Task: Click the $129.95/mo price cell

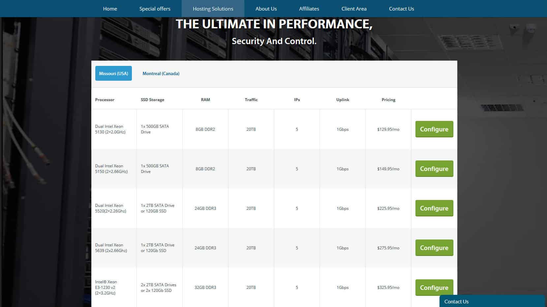Action: coord(388,129)
